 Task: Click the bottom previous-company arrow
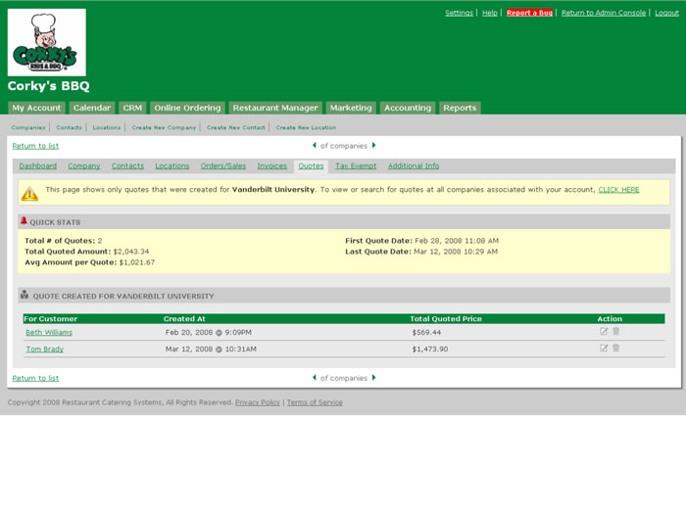click(315, 377)
